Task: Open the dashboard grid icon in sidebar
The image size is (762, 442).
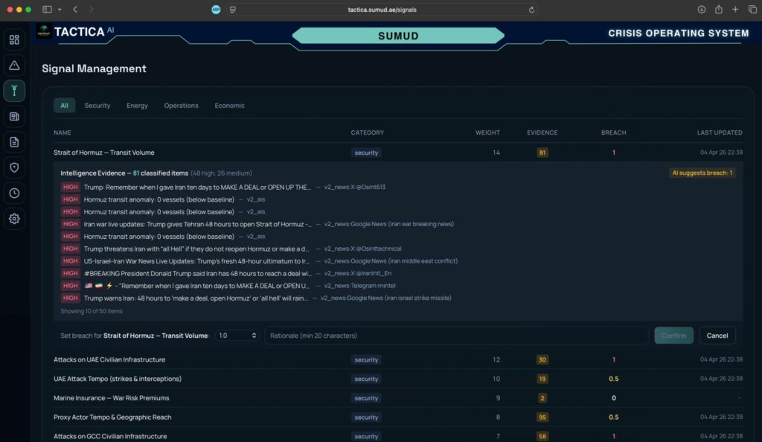Action: (x=14, y=40)
